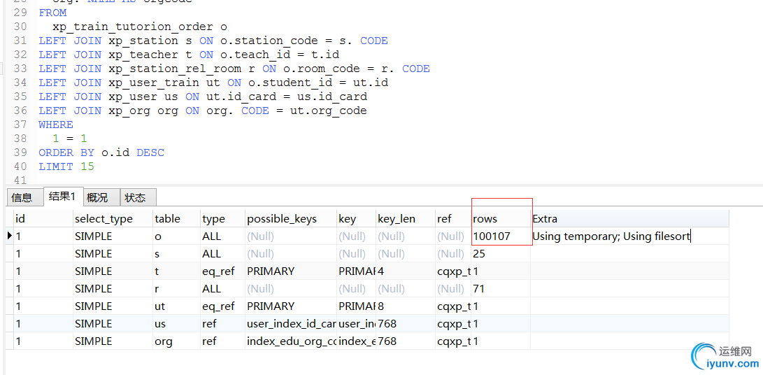763x375 pixels.
Task: Click the xp_teacher join line 32
Action: pos(190,55)
